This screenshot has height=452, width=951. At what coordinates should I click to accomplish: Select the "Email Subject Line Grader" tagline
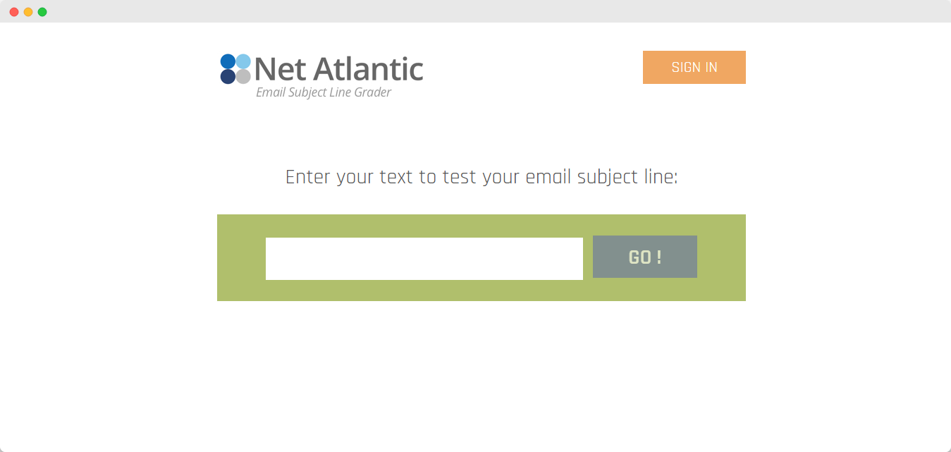(323, 92)
